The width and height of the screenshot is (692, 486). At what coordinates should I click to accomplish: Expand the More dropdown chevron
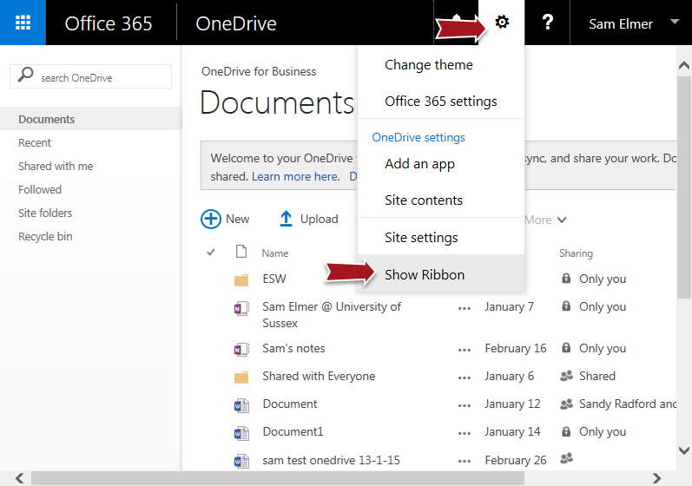562,220
